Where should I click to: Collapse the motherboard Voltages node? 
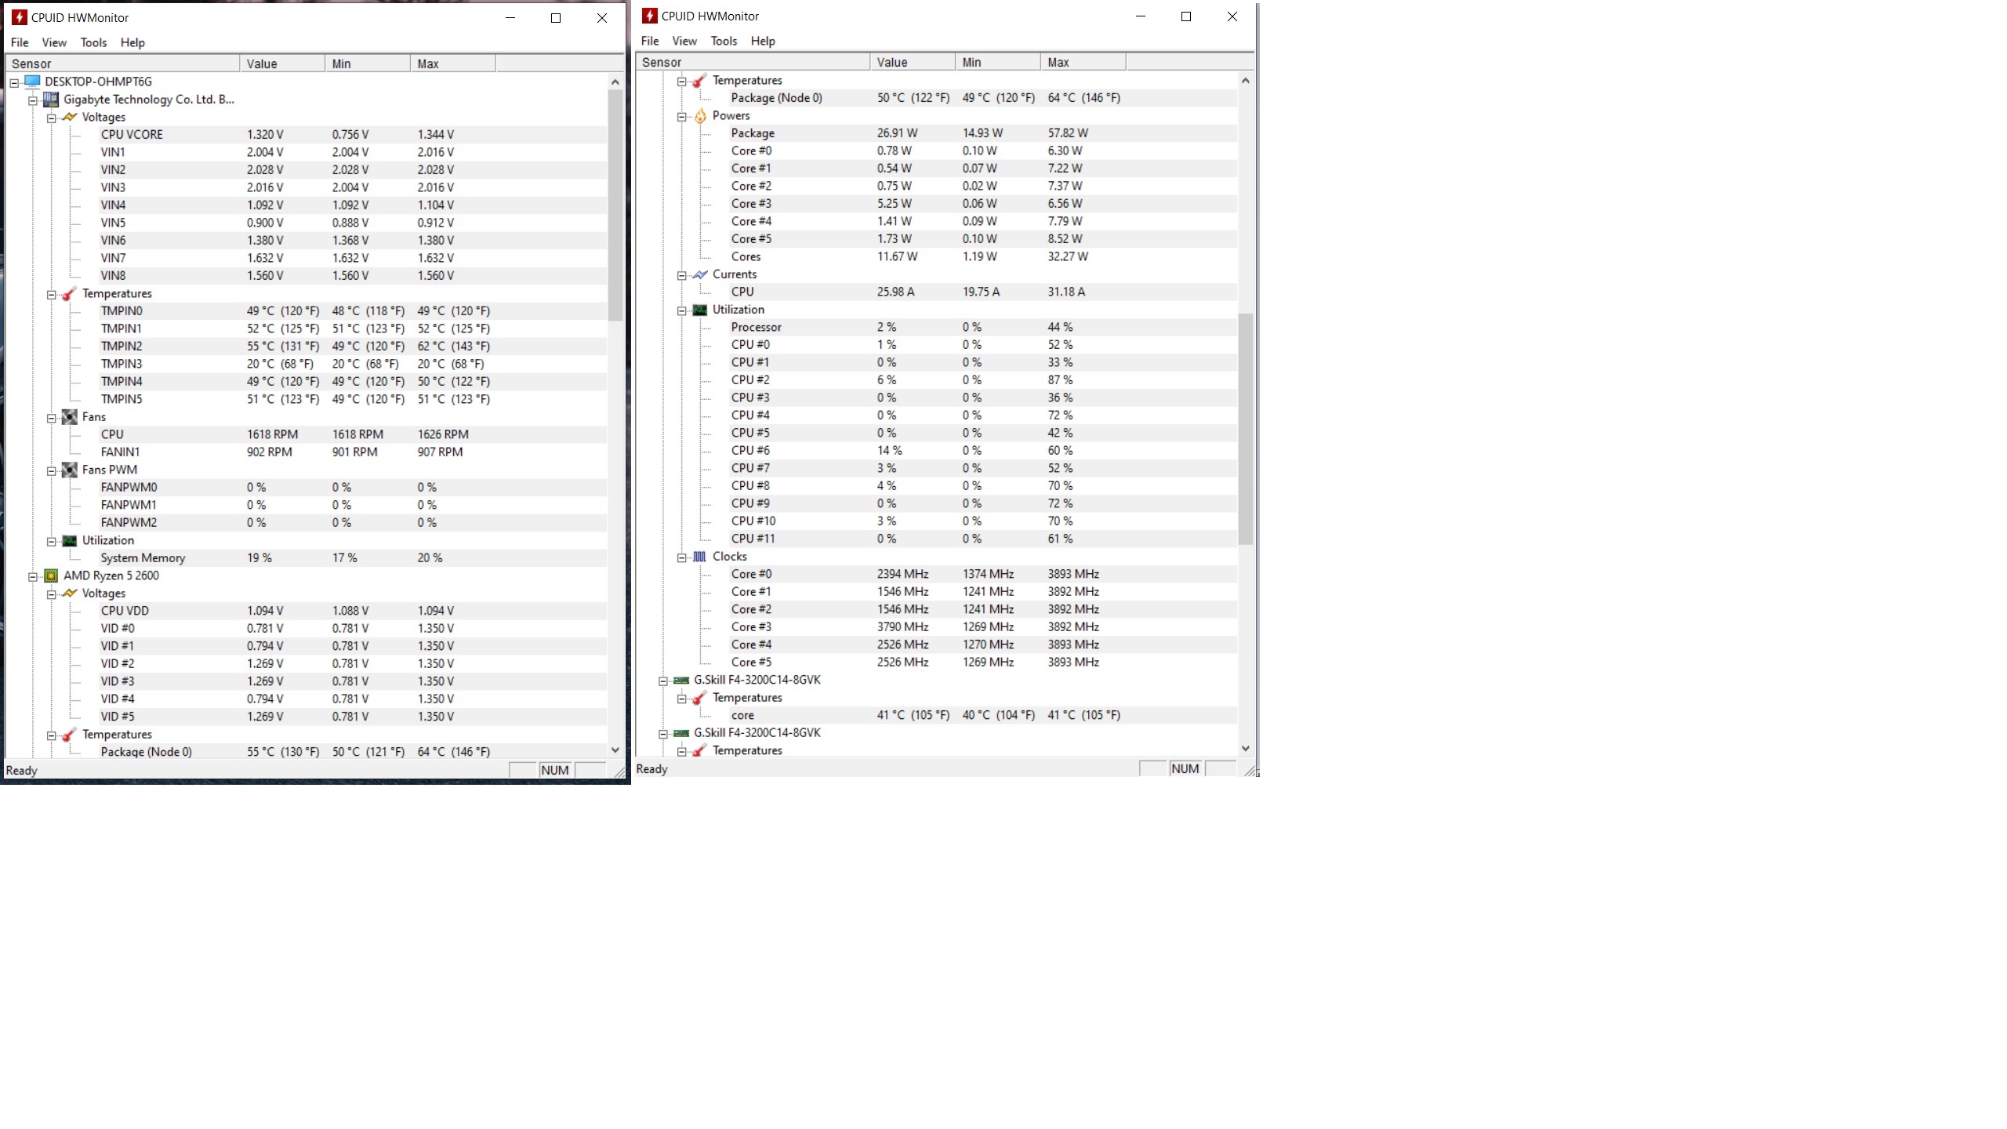(x=51, y=118)
